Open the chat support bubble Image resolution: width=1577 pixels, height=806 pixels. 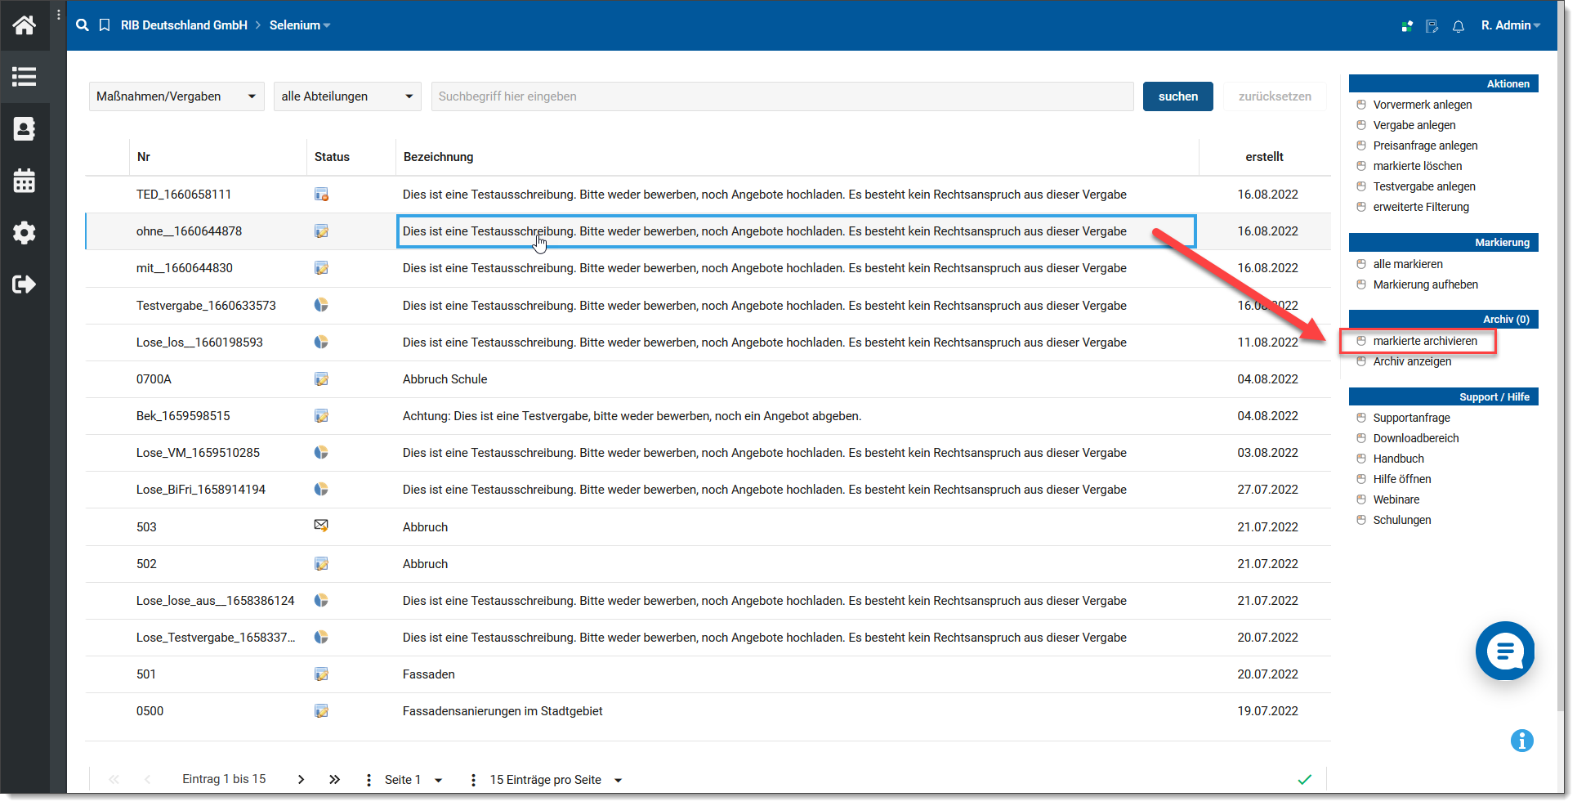1504,651
